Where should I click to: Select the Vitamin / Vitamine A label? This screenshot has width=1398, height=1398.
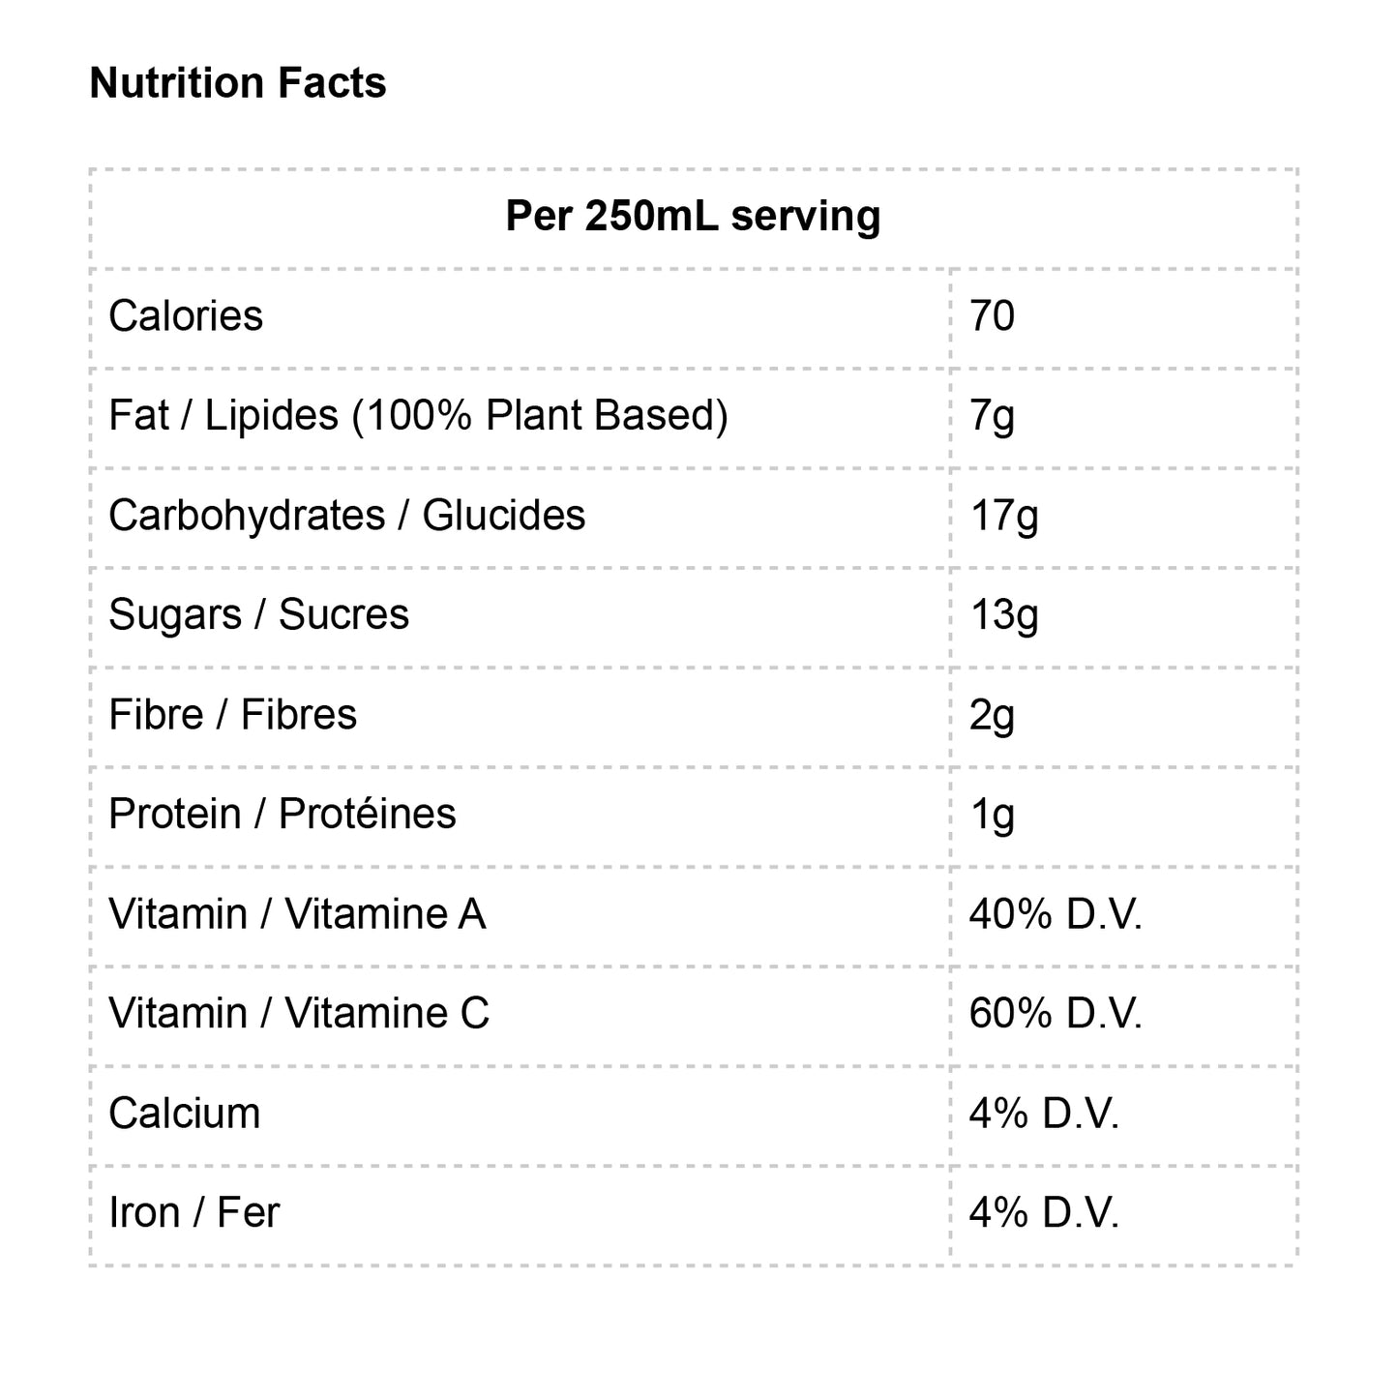coord(297,914)
